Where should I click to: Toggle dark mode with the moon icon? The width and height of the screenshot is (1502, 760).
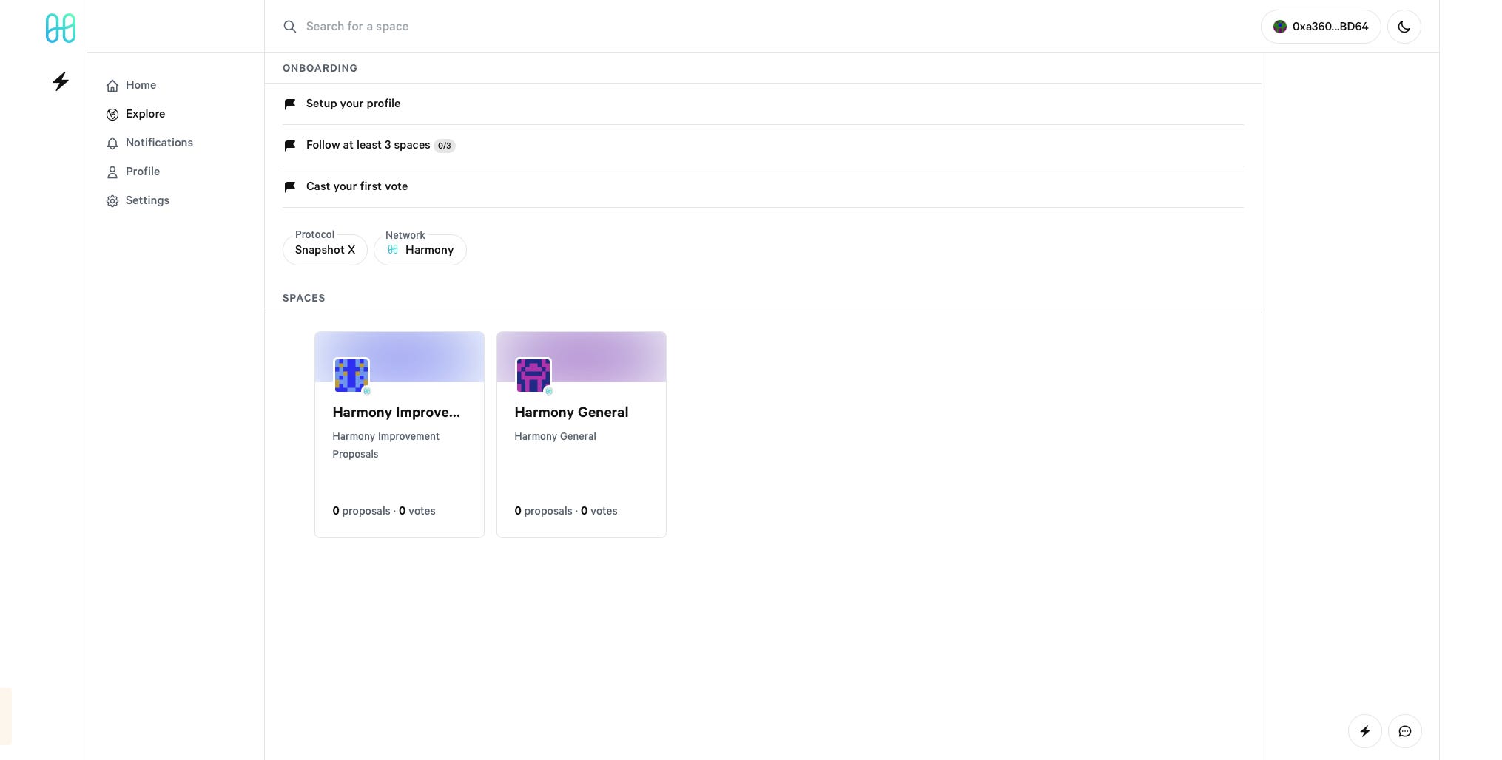point(1404,27)
